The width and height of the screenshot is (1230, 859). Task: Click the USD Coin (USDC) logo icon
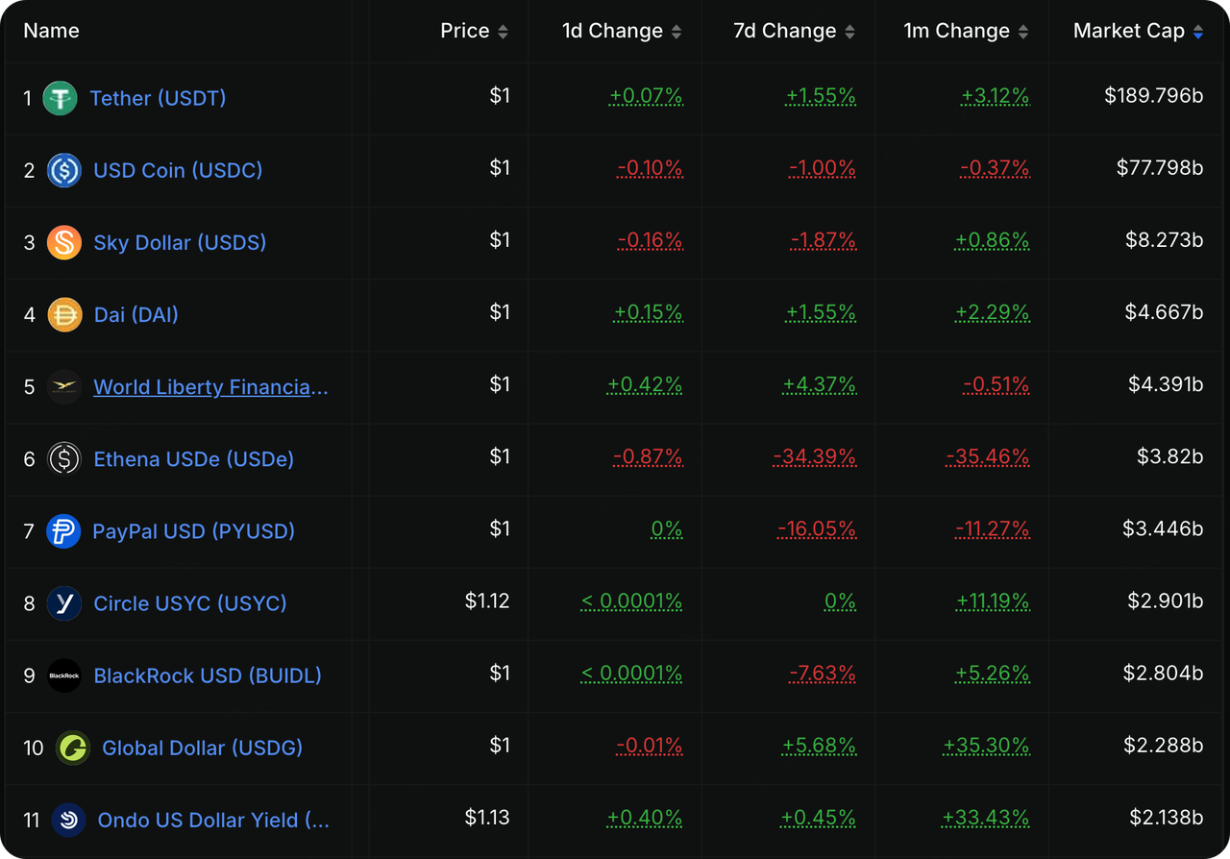click(64, 170)
